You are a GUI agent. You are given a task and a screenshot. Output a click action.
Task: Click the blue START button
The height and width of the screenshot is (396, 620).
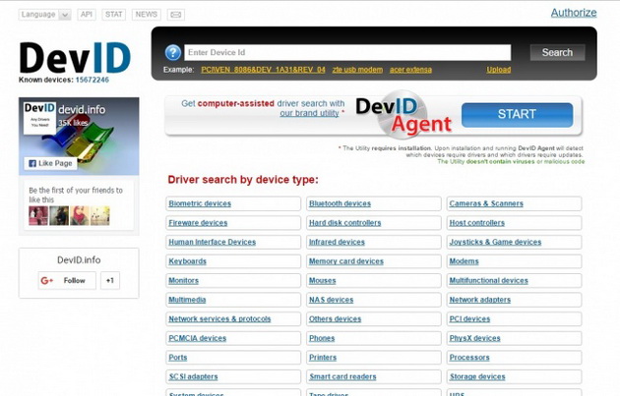517,115
